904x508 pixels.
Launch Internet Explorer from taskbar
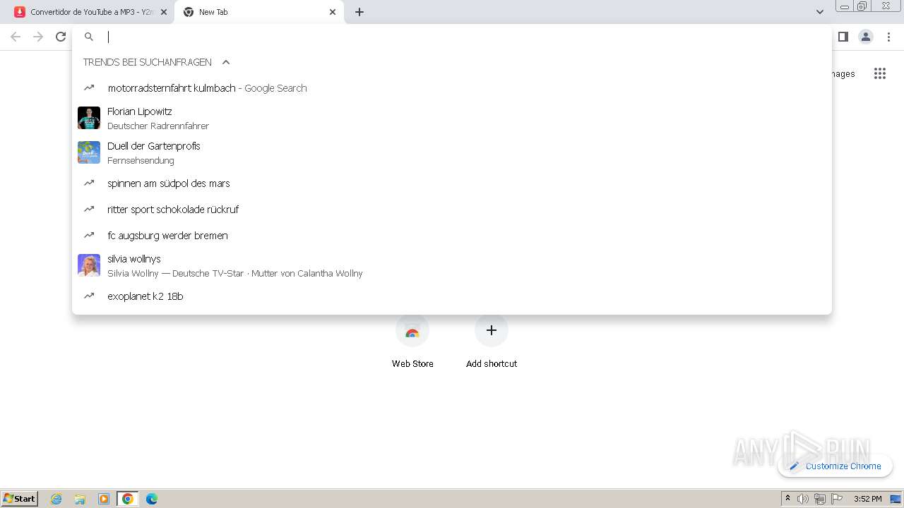56,499
